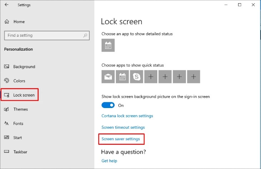Click the back arrow in Settings
The width and height of the screenshot is (261, 169).
click(x=6, y=5)
